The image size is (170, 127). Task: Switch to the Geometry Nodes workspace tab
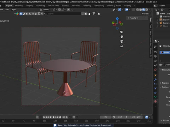(x=114, y=6)
